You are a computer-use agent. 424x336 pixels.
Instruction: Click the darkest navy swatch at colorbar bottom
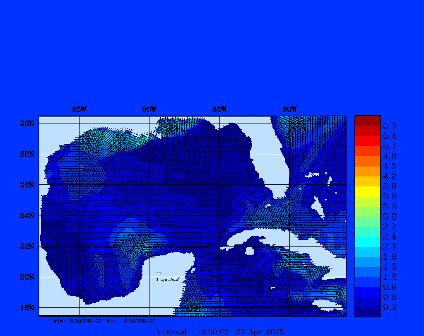[x=367, y=312]
